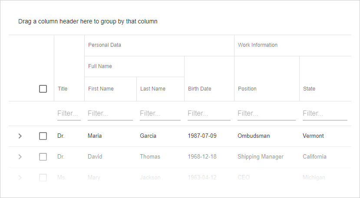Viewport: 360px width, 198px height.
Task: Click the Position filter input
Action: coord(266,114)
